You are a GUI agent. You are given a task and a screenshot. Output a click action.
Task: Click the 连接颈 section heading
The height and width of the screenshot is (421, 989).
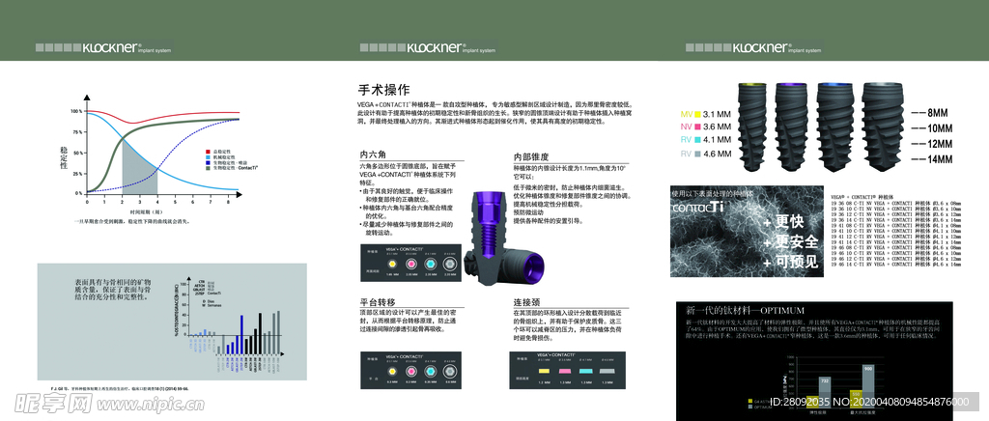[x=526, y=302]
